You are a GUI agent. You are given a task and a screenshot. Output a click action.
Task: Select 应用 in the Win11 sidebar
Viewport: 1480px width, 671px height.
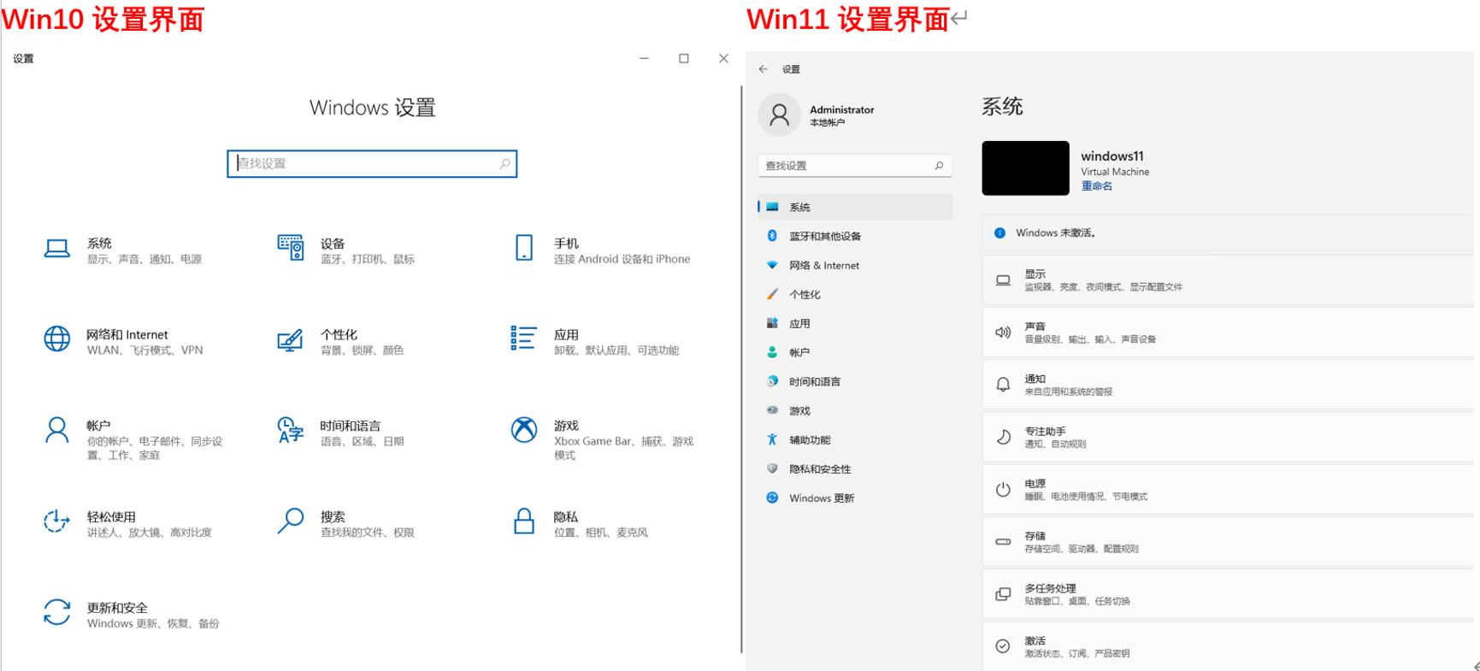(x=855, y=323)
